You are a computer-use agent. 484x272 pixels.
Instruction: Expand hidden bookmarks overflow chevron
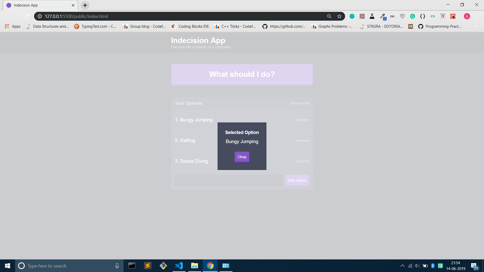pyautogui.click(x=477, y=26)
